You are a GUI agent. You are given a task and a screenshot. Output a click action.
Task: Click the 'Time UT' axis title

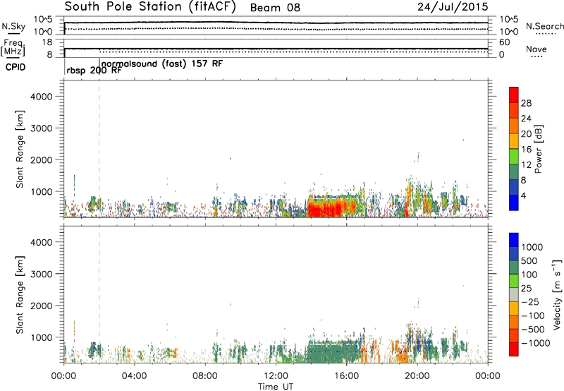click(276, 387)
